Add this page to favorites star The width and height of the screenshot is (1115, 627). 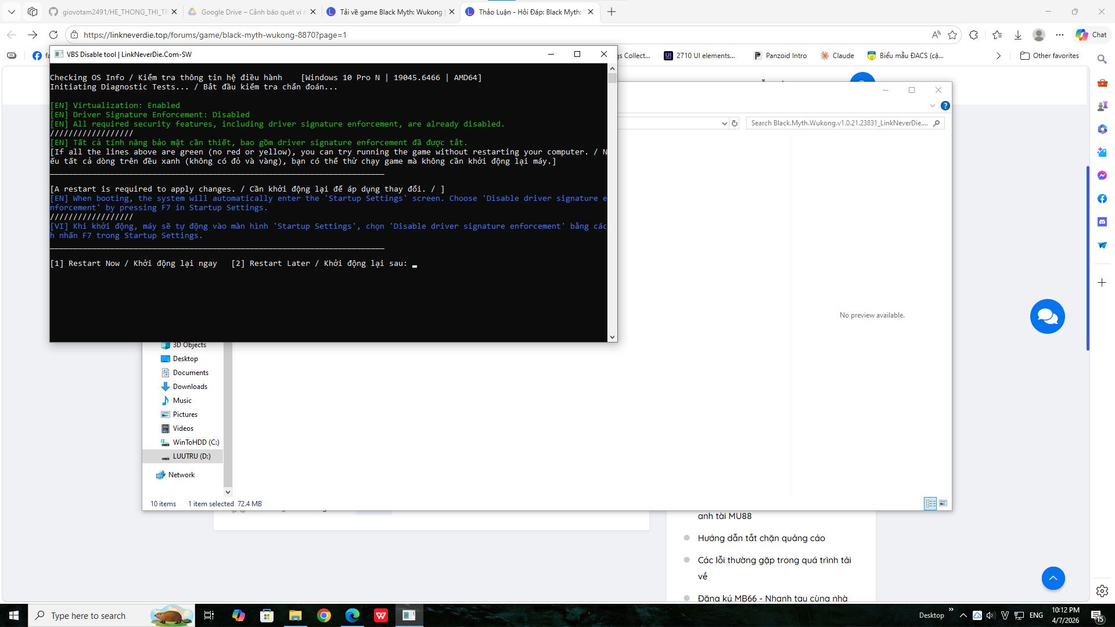[952, 35]
